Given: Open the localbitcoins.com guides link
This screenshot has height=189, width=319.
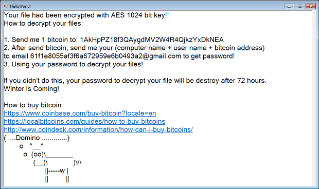Looking at the screenshot, I should point(84,121).
